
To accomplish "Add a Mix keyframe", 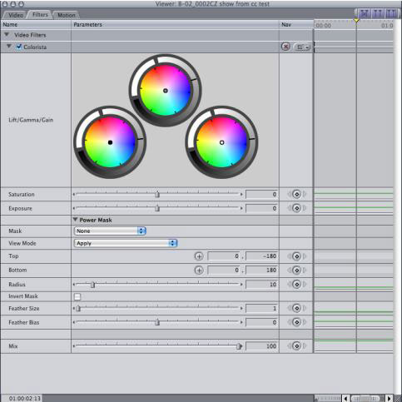I will [x=296, y=346].
